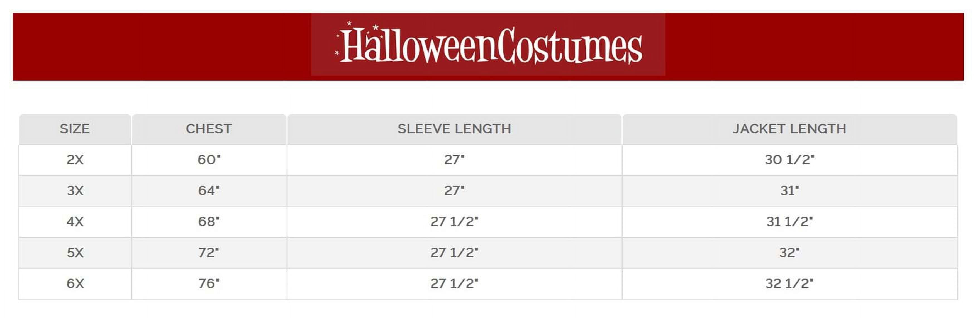Click the 3X size cell
Screen dimensions: 975x318
coord(75,191)
